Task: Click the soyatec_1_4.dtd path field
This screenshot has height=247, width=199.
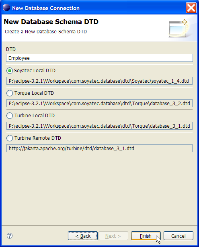Action: (99, 81)
